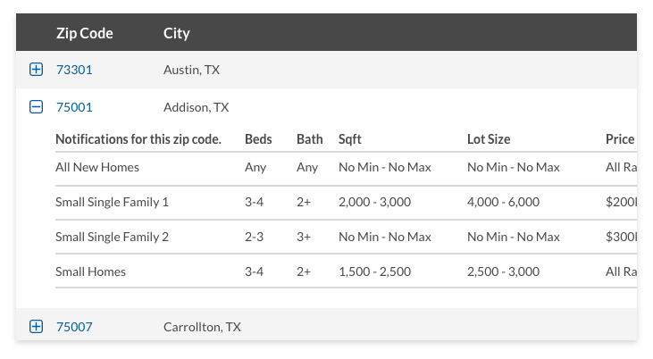Viewport: 653px width, 359px height.
Task: Click the Addison, TX city cell
Action: [x=196, y=107]
